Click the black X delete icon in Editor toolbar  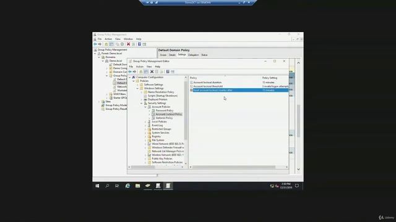pos(152,72)
